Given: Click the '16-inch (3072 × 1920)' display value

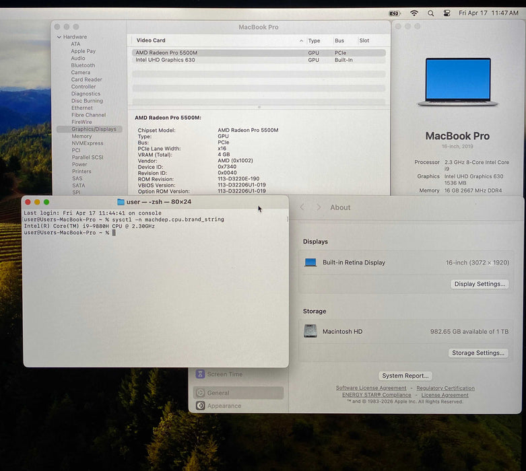Looking at the screenshot, I should tap(478, 262).
